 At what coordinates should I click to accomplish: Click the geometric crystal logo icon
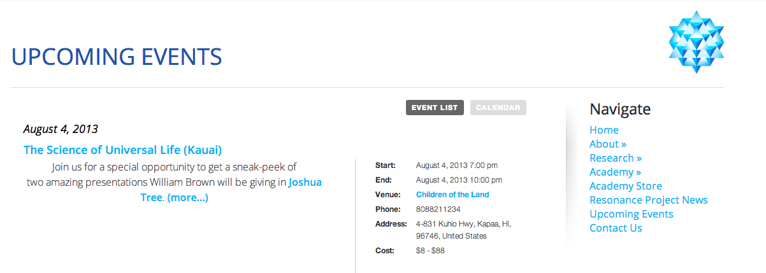[x=697, y=43]
